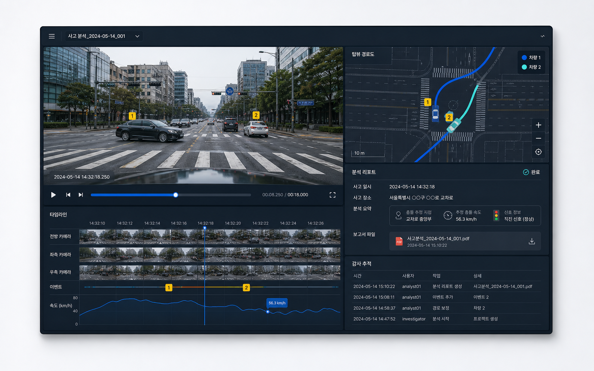This screenshot has height=371, width=594.
Task: Click the 타임라인 panel title
Action: pyautogui.click(x=58, y=215)
